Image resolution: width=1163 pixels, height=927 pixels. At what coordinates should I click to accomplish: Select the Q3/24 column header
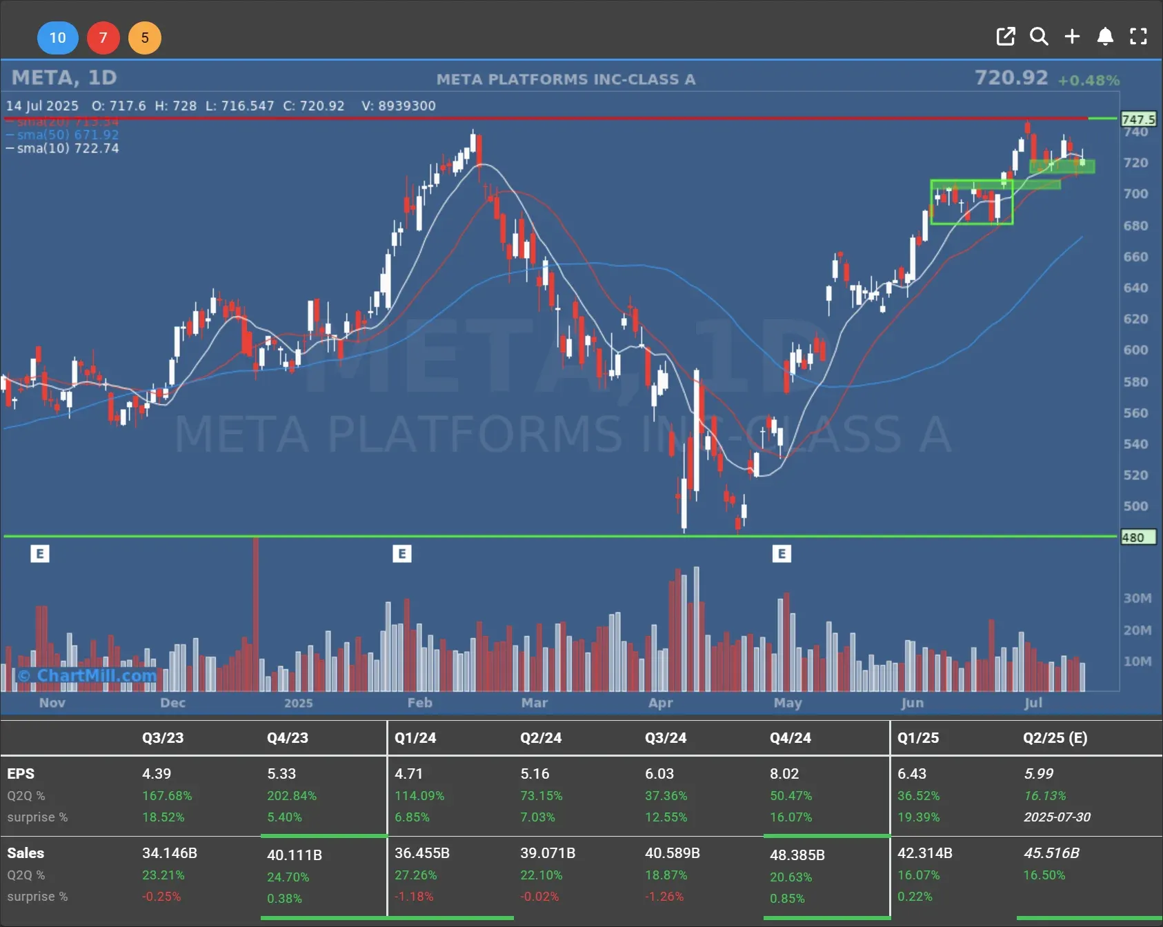666,737
